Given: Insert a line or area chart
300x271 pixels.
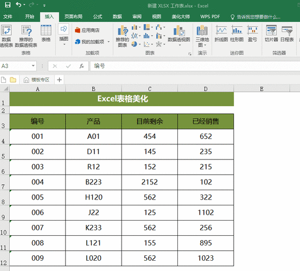Looking at the screenshot, I should click(x=135, y=36).
